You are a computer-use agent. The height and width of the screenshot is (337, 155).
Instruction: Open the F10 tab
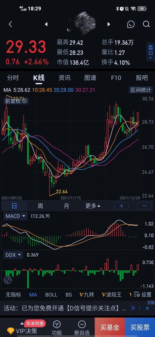(x=116, y=78)
